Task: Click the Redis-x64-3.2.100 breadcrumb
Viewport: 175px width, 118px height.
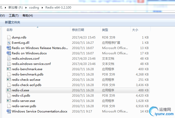Action: tap(58, 8)
